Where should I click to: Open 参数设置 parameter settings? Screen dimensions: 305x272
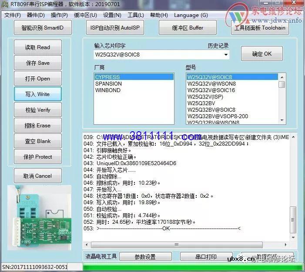click(x=145, y=257)
